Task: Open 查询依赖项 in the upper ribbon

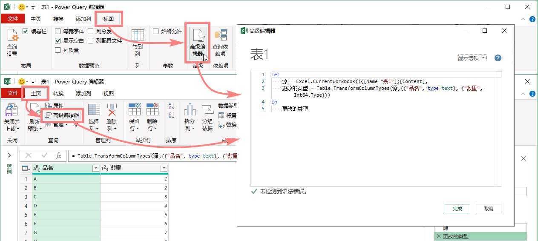Action: (x=220, y=43)
